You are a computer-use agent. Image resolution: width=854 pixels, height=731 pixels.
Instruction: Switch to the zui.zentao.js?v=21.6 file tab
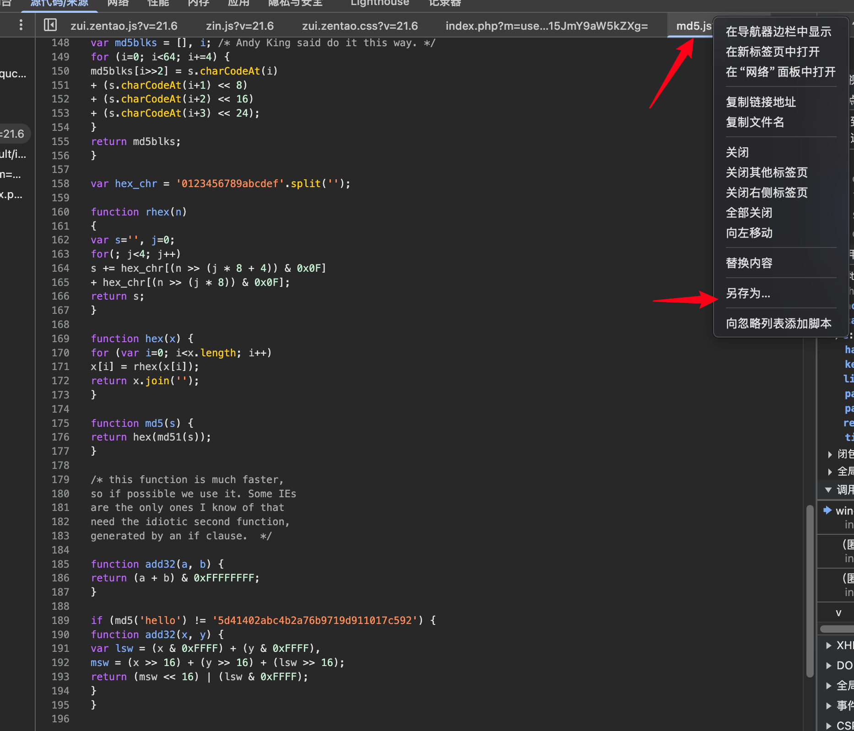click(124, 26)
